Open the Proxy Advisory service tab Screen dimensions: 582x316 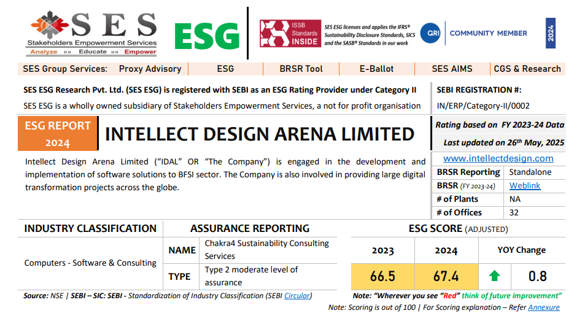[x=150, y=69]
